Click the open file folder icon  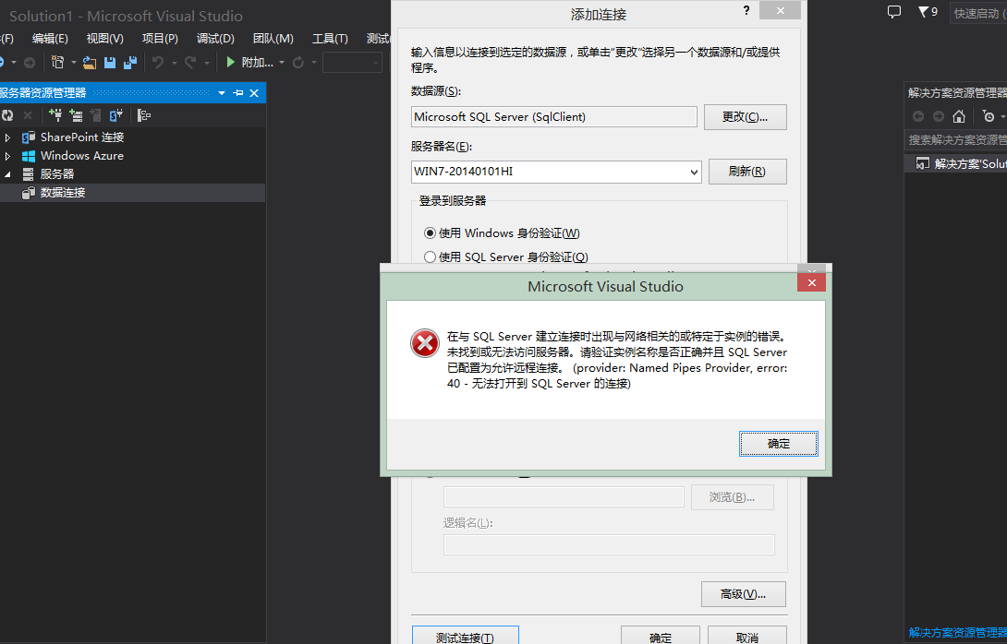(90, 62)
